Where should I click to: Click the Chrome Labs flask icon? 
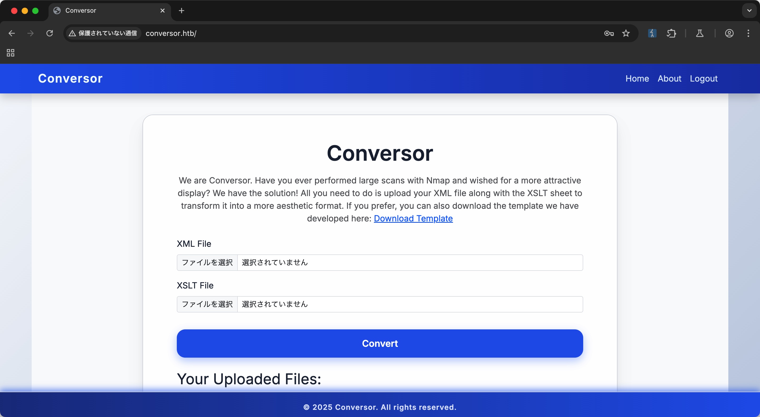(x=700, y=33)
